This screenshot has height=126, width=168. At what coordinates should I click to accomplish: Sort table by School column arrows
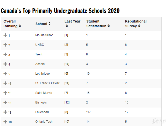(50, 24)
